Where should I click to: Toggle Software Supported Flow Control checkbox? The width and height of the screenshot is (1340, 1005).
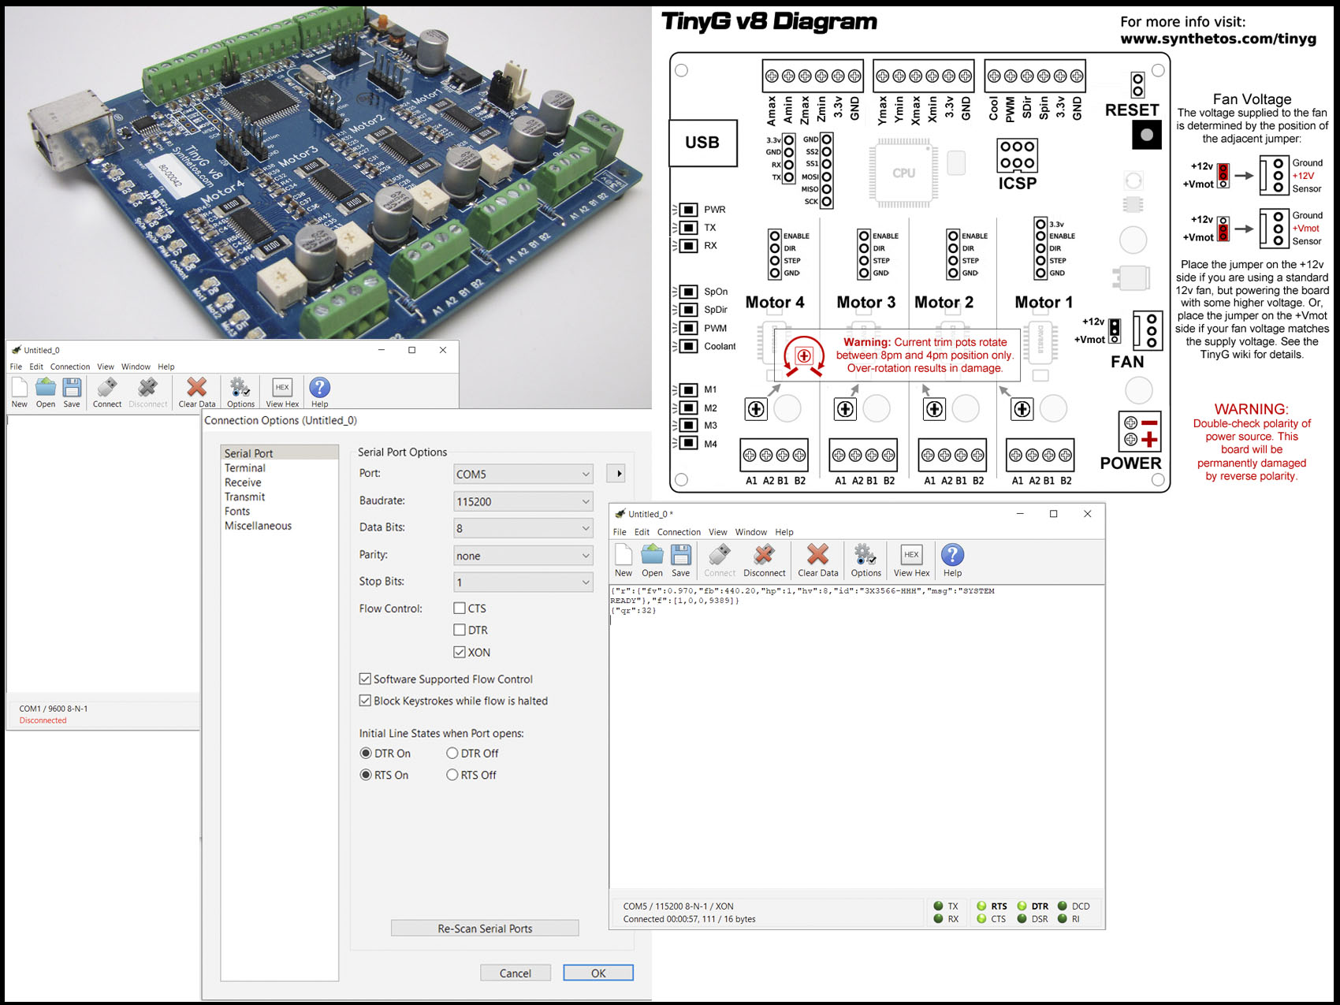pyautogui.click(x=365, y=679)
